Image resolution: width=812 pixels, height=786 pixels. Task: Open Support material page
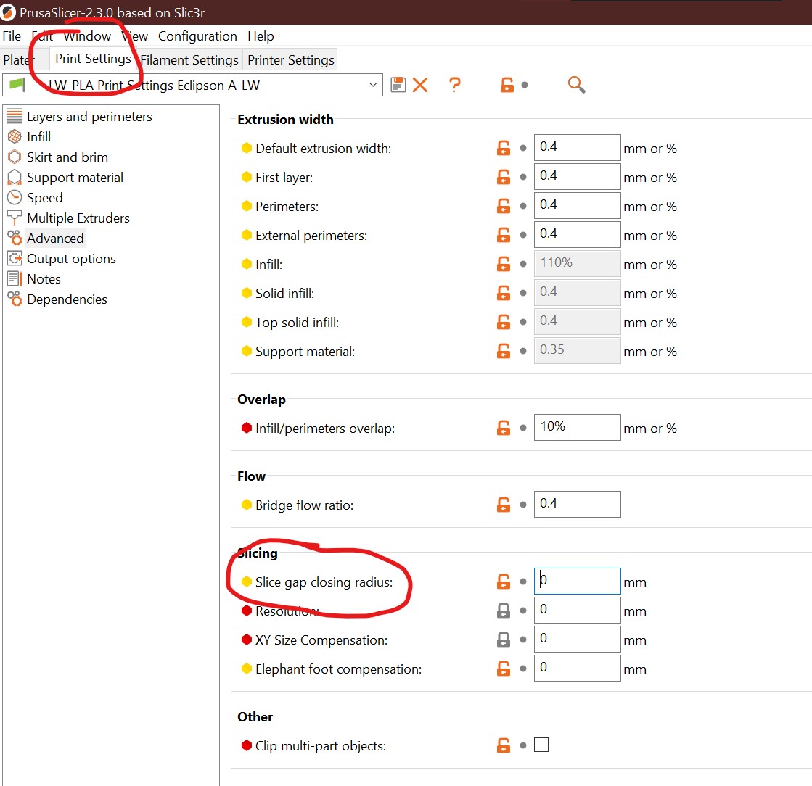pyautogui.click(x=75, y=178)
